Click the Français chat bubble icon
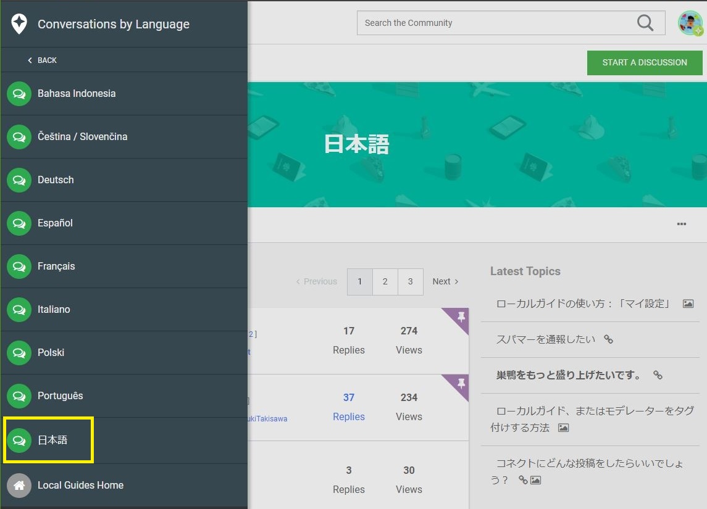This screenshot has height=509, width=707. (x=19, y=267)
